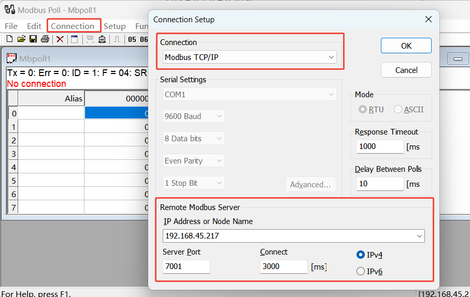Open the Connection menu
This screenshot has height=297, width=470.
(73, 26)
